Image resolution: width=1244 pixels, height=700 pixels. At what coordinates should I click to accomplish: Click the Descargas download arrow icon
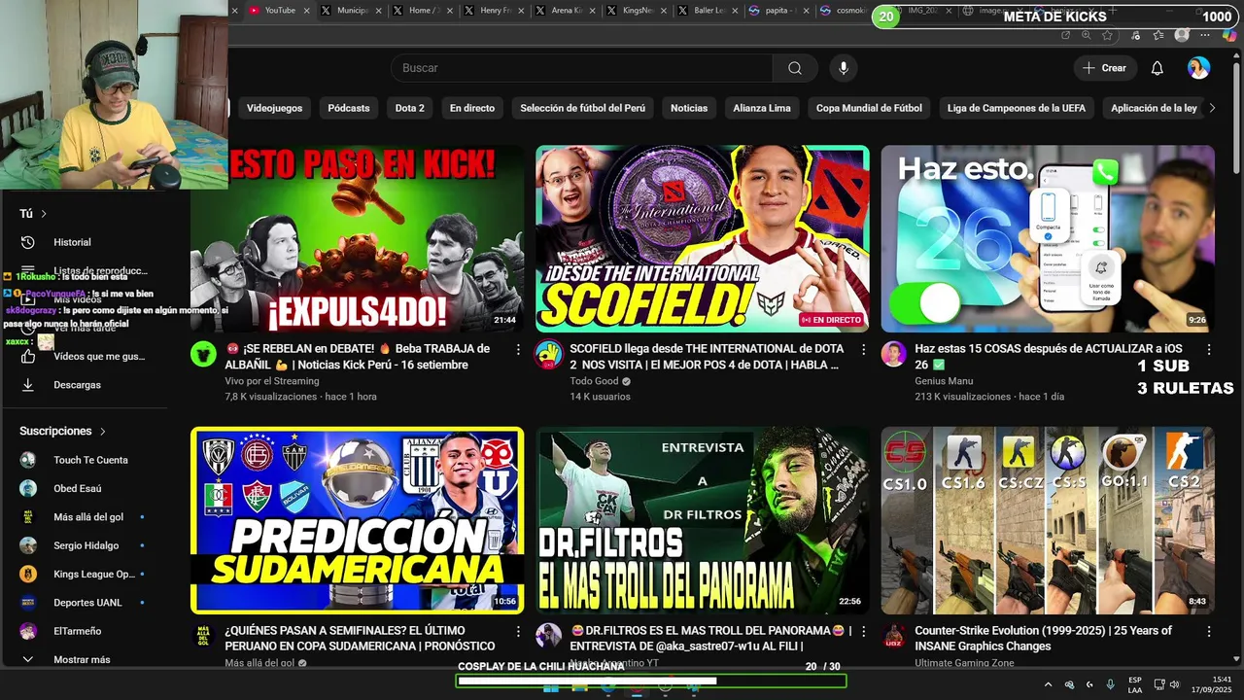[28, 385]
